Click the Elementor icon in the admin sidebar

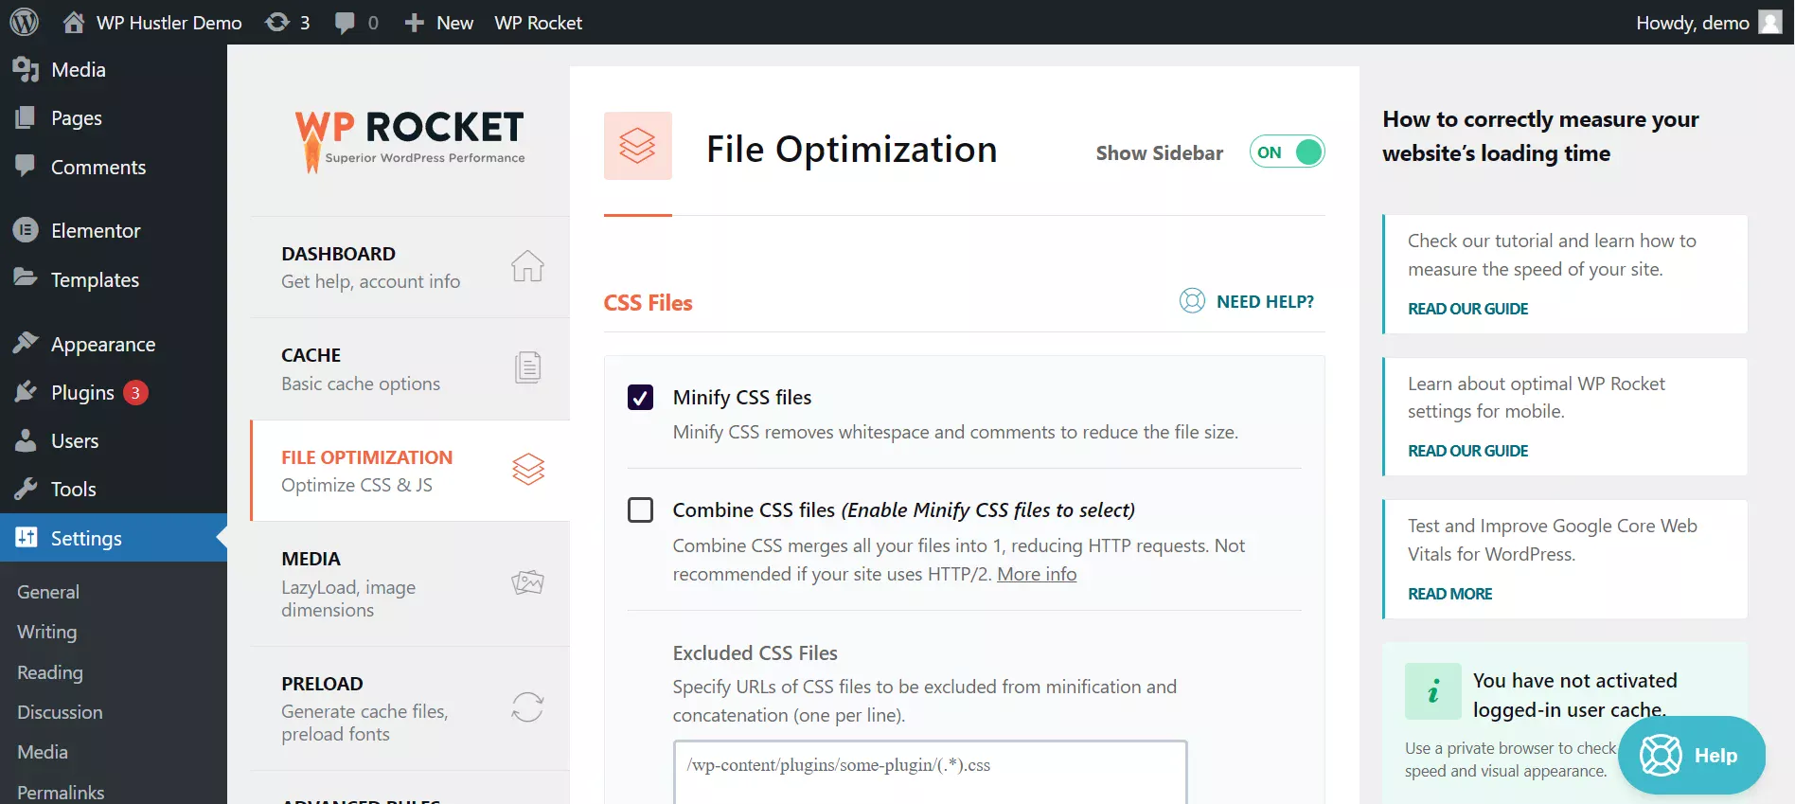click(x=26, y=230)
